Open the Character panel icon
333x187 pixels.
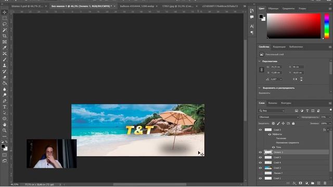click(252, 26)
